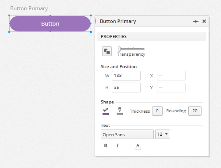Toggle italic text formatting
Viewport: 221px width, 168px height.
(x=118, y=145)
